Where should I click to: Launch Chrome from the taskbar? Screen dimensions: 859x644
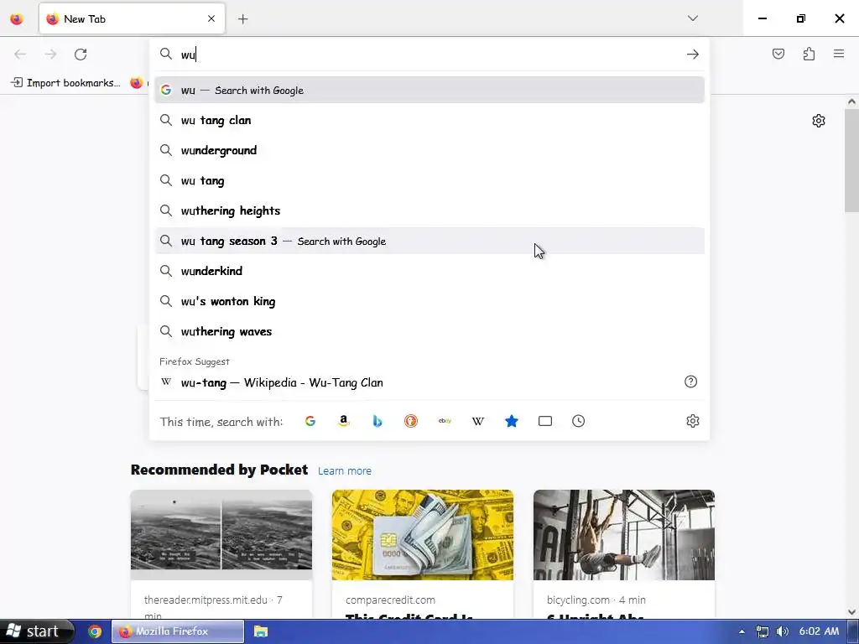pos(95,631)
